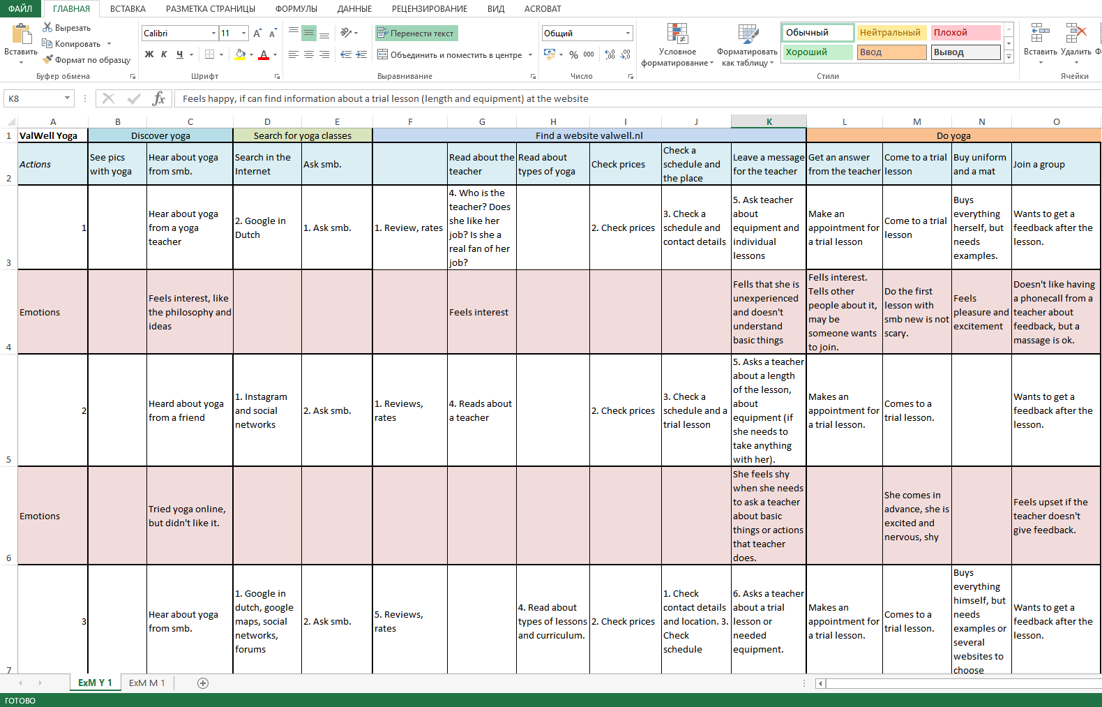Screen dimensions: 1102x707
Task: Increase decimal places
Action: (610, 54)
